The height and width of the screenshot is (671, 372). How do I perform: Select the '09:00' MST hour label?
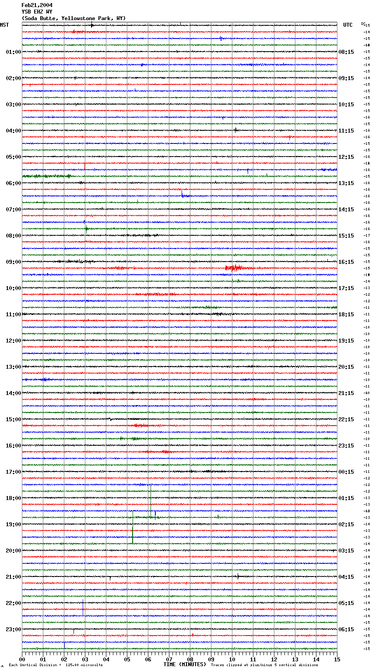click(14, 262)
